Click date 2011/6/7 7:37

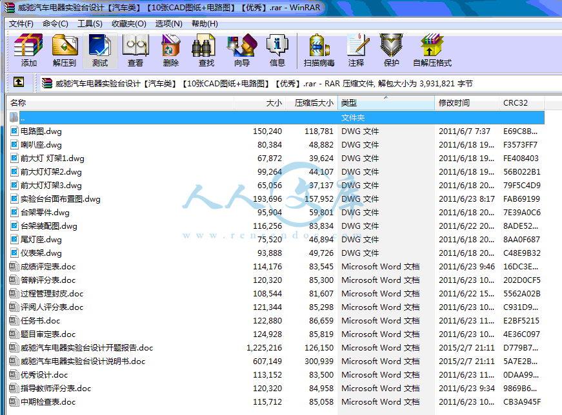[x=465, y=131]
